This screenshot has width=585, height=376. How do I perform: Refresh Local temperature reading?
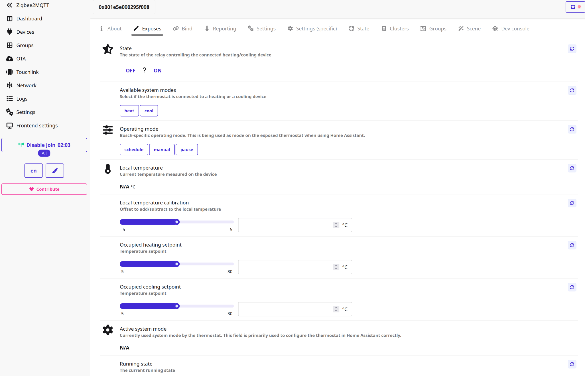(572, 168)
